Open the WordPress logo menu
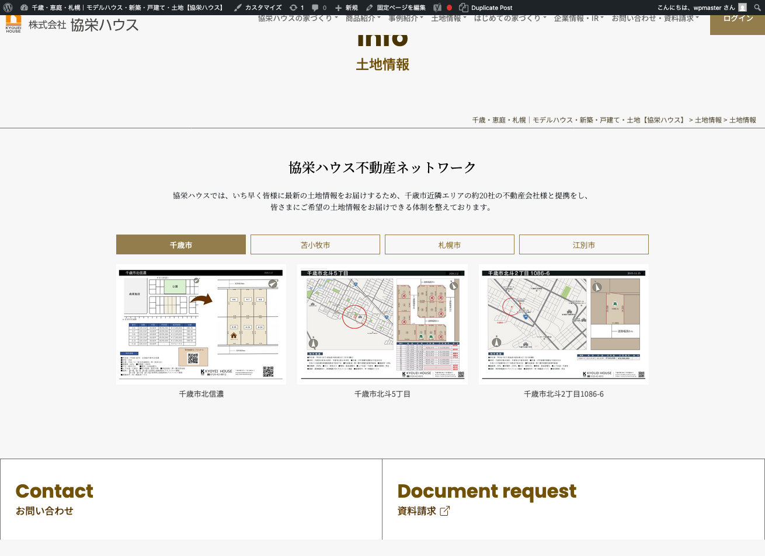Viewport: 765px width, 556px height. coord(8,8)
